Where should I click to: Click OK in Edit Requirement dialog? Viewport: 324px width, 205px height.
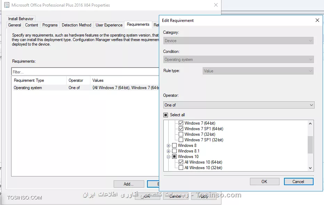click(264, 182)
